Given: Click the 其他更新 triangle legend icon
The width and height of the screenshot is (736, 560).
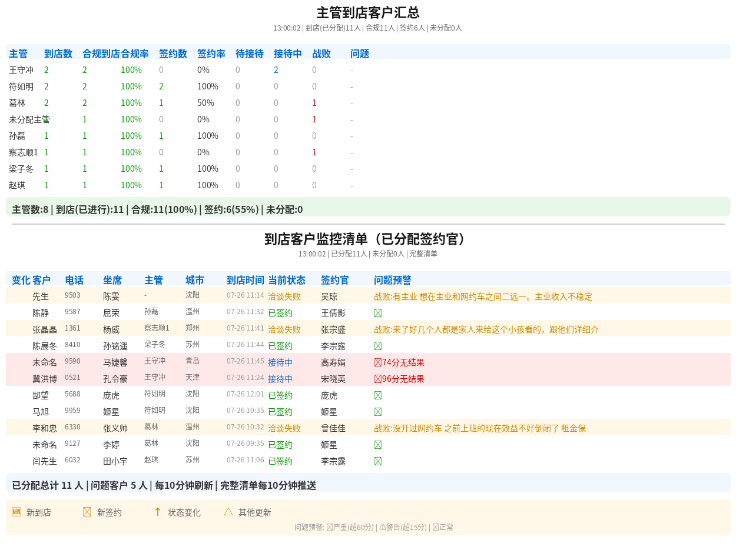Looking at the screenshot, I should 228,512.
